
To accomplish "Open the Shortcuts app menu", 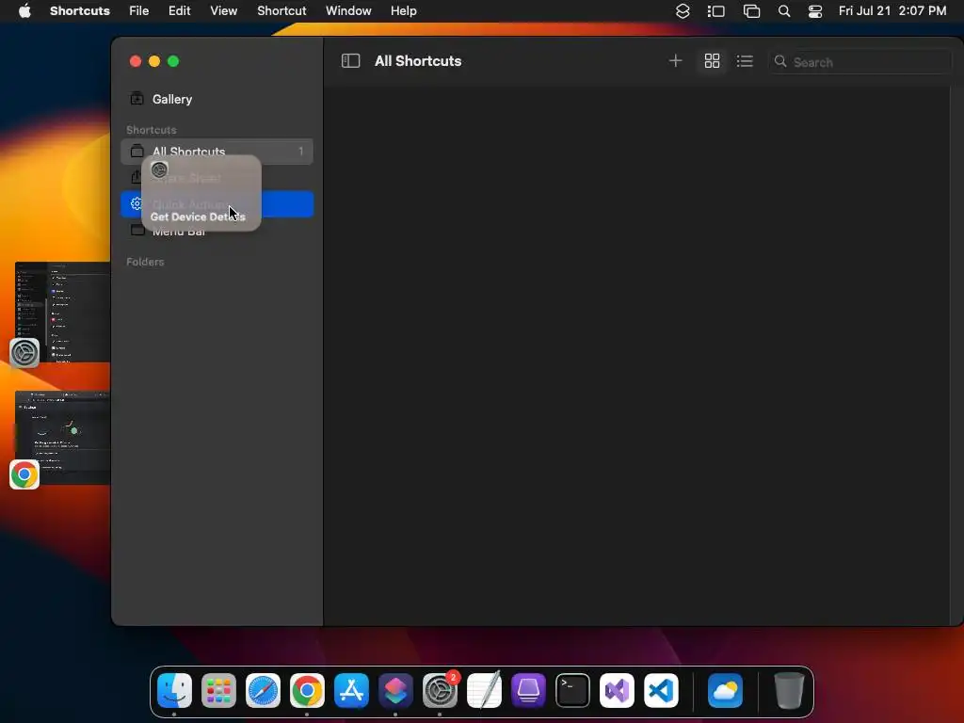I will 80,10.
